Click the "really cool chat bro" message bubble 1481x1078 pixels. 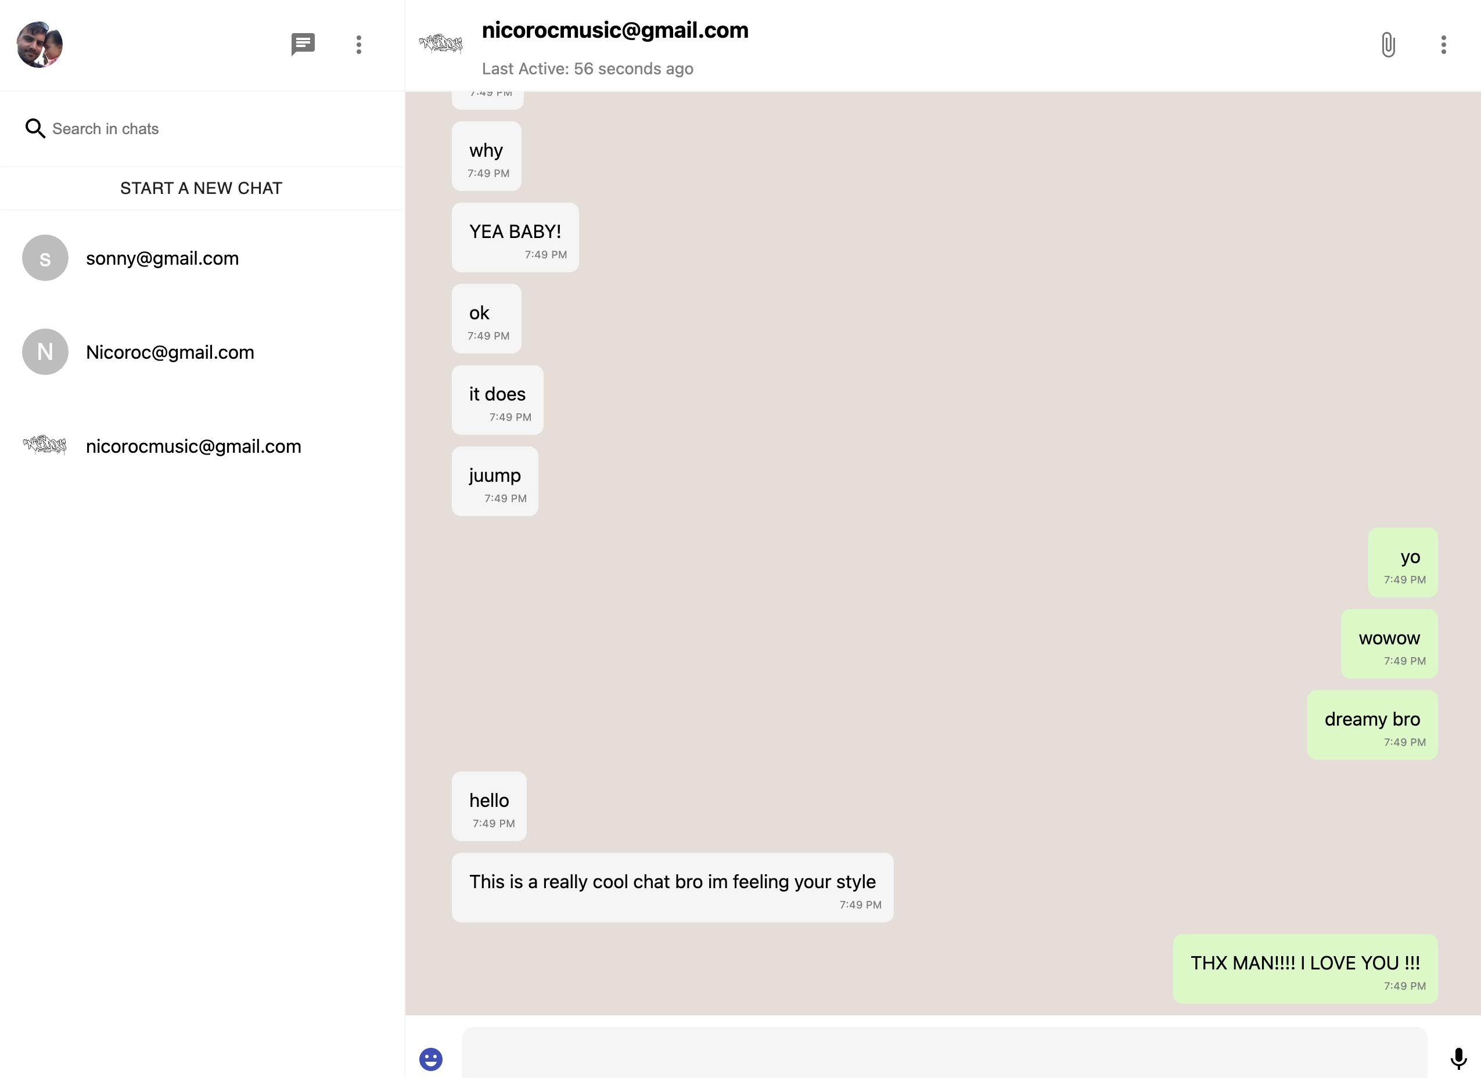coord(672,887)
